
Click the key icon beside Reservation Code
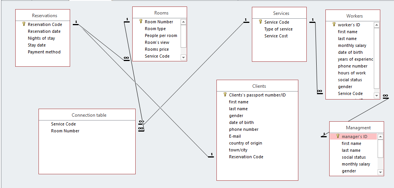tap(24, 24)
